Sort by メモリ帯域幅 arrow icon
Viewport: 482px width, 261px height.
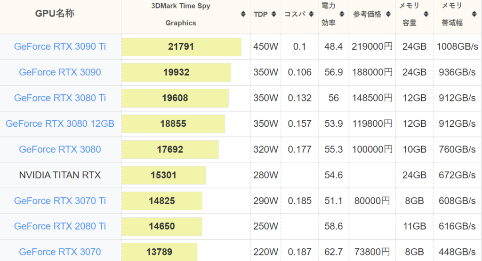point(474,14)
